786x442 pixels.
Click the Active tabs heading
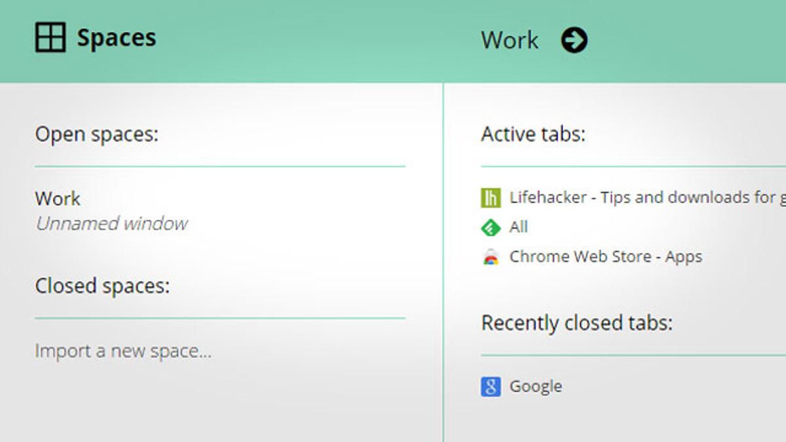[533, 134]
